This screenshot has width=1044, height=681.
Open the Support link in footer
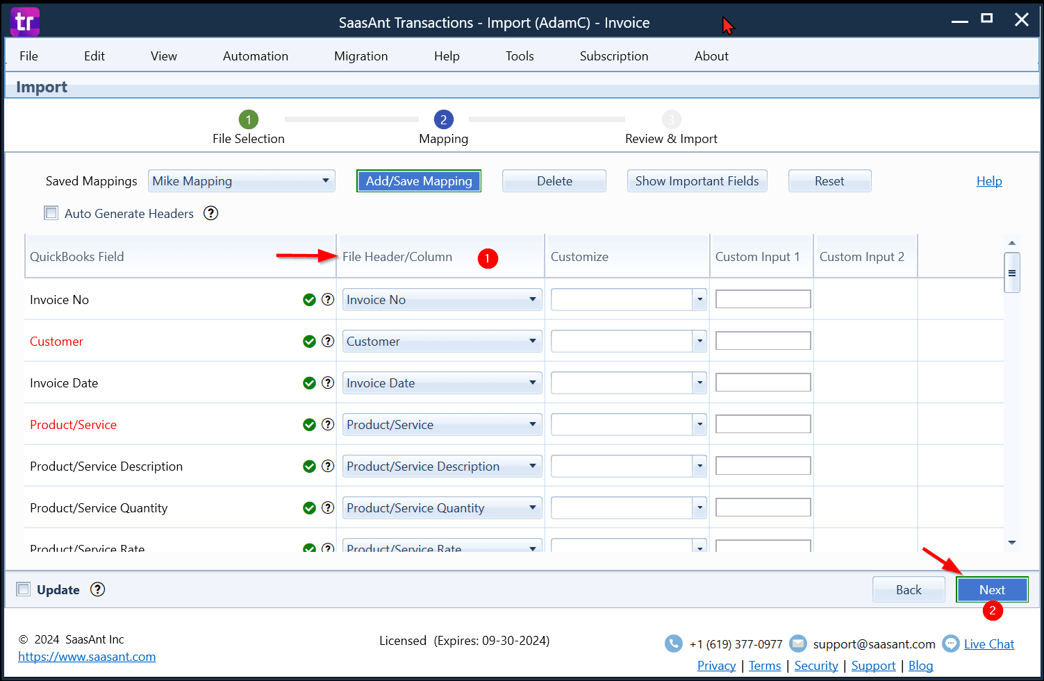tap(873, 666)
